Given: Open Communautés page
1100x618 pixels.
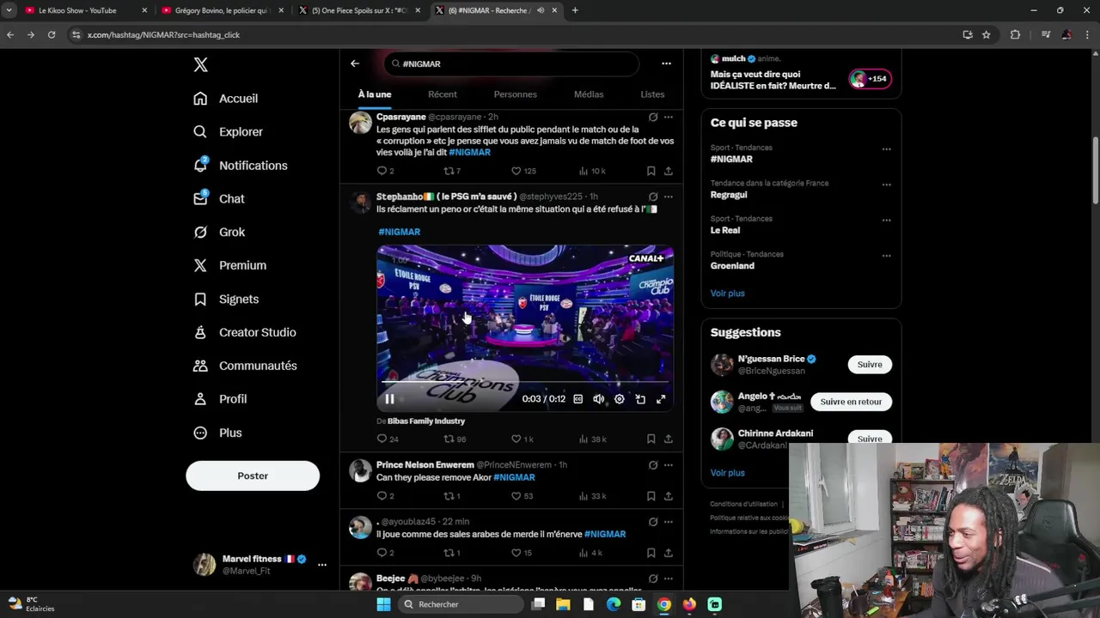Looking at the screenshot, I should click(x=246, y=366).
